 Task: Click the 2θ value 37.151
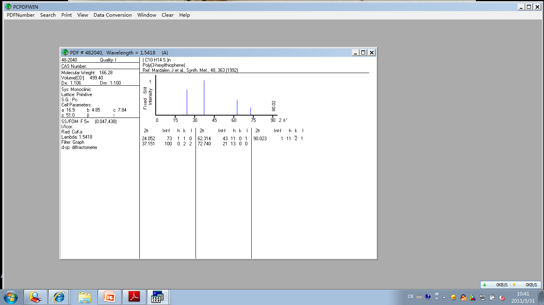click(x=149, y=144)
